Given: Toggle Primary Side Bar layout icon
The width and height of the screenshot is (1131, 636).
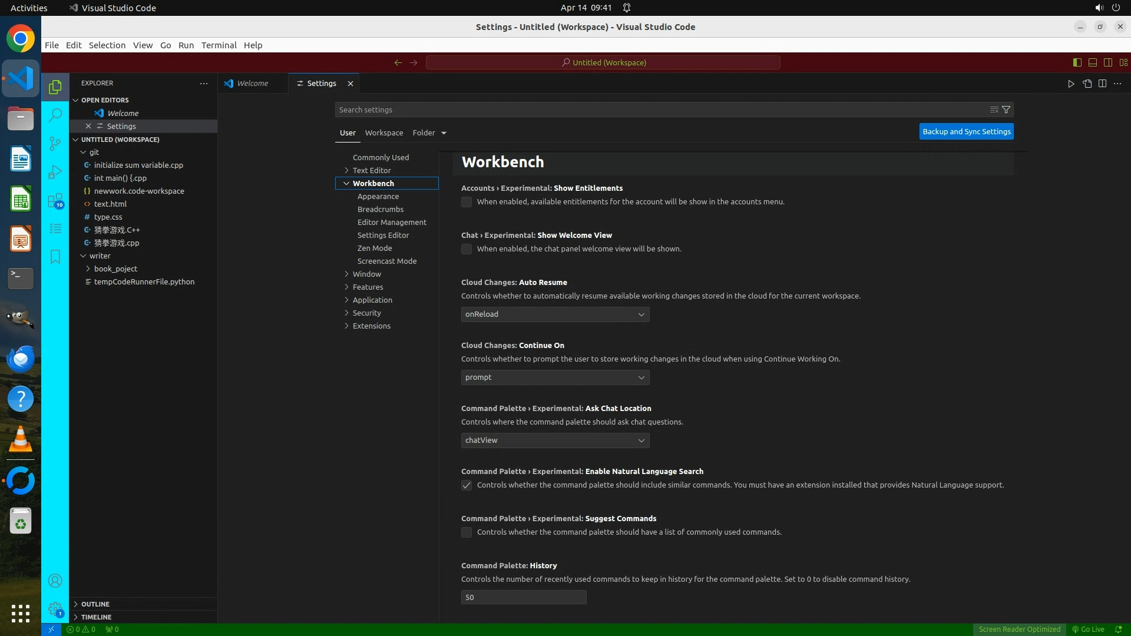Looking at the screenshot, I should pyautogui.click(x=1077, y=62).
